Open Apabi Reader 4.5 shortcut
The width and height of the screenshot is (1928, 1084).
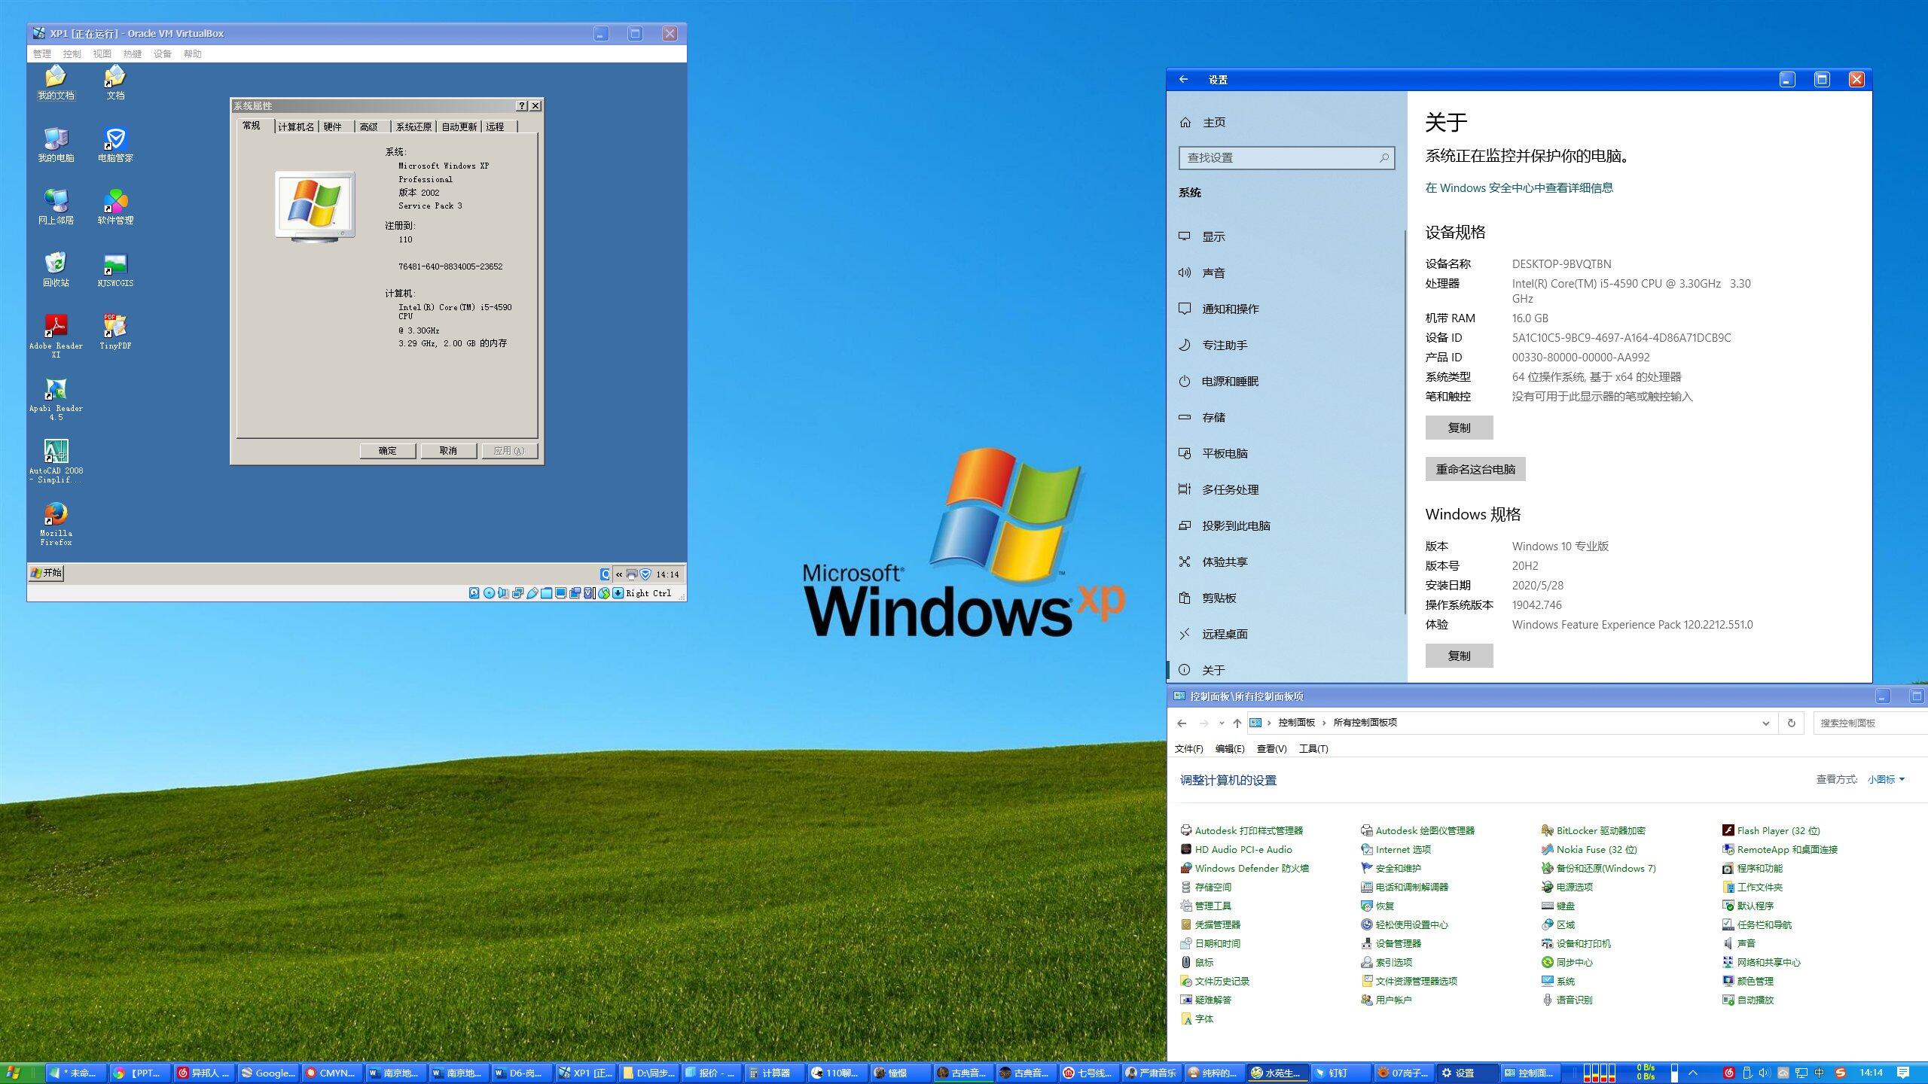coord(56,398)
